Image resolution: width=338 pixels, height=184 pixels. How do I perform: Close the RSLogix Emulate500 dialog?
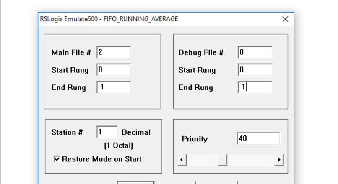point(286,19)
